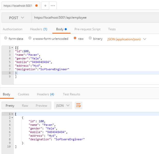Select the form-data radio button

point(6,38)
